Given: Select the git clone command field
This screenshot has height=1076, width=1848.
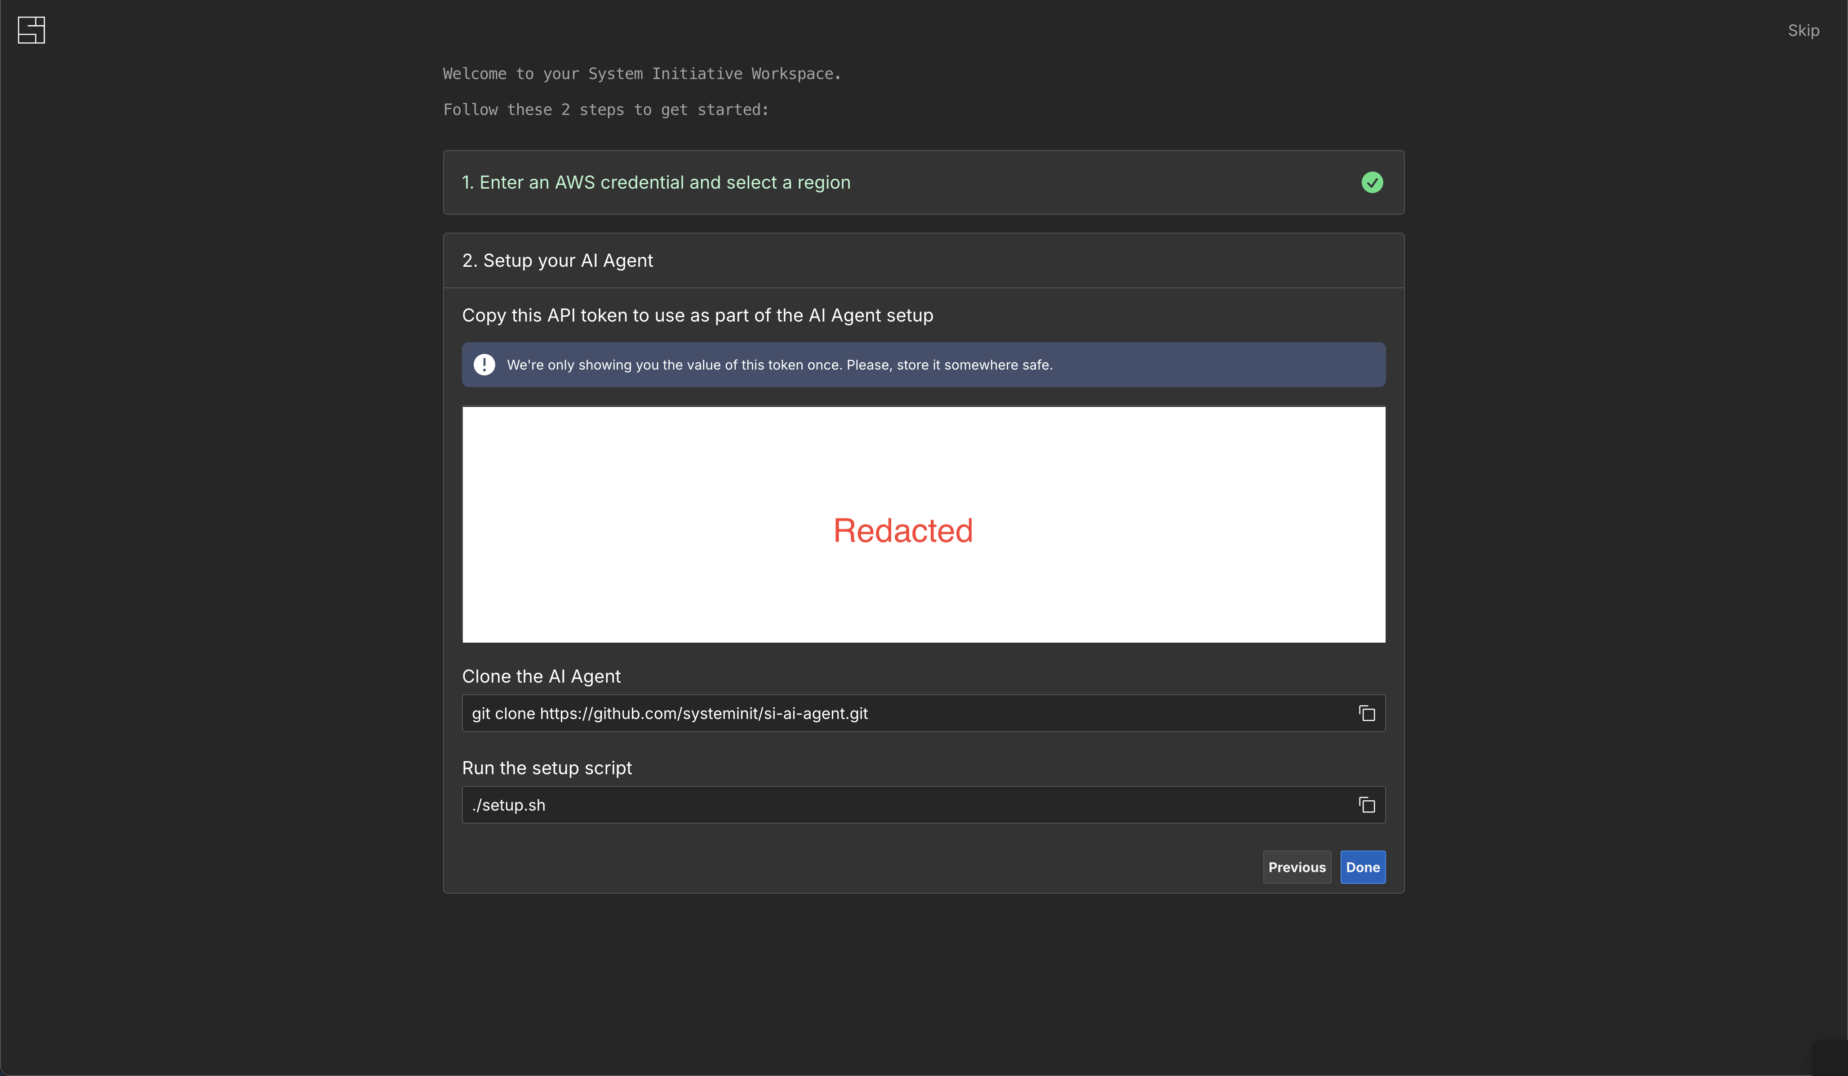Looking at the screenshot, I should [x=923, y=713].
